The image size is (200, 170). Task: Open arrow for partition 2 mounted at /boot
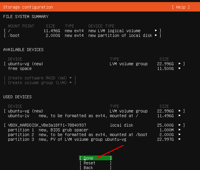click(180, 134)
